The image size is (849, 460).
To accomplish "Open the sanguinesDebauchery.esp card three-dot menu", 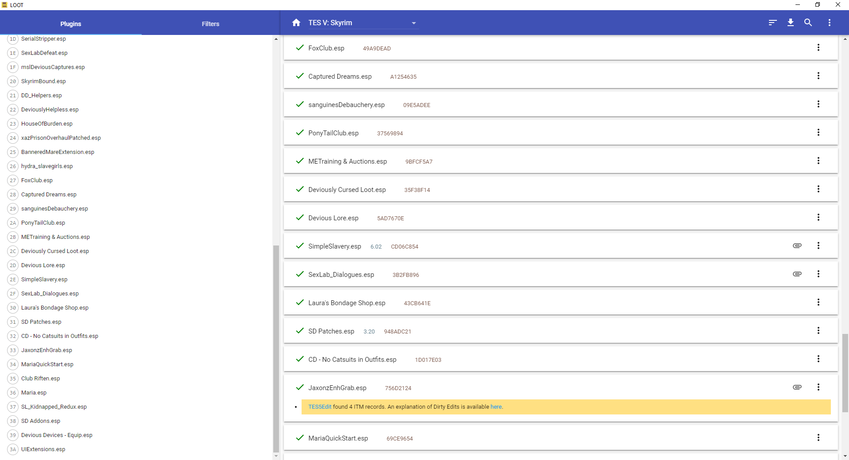I will tap(818, 104).
